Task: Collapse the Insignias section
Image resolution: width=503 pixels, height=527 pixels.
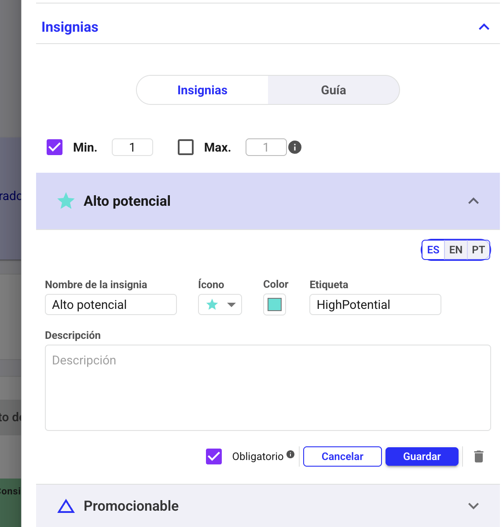Action: click(x=484, y=27)
